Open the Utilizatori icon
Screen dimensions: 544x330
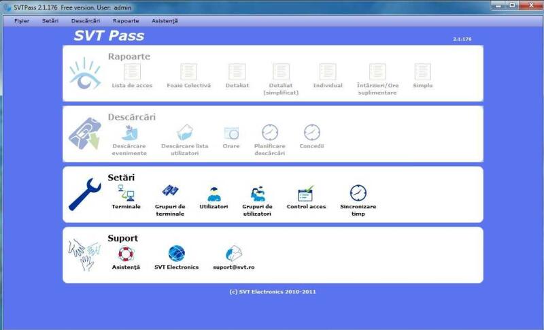pyautogui.click(x=214, y=194)
